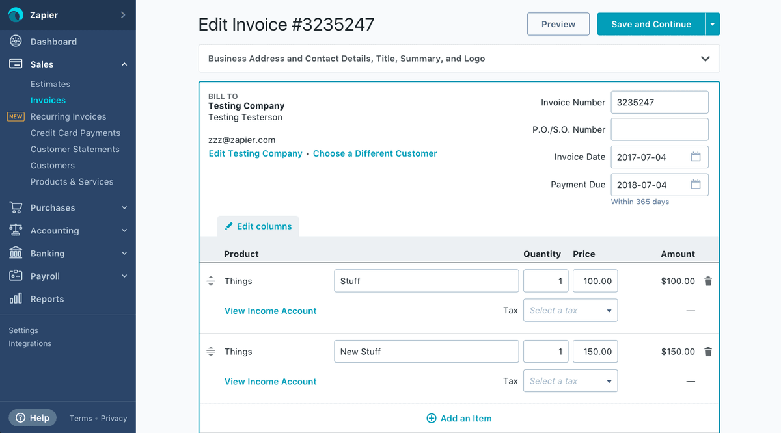Image resolution: width=781 pixels, height=433 pixels.
Task: Click the Payment Due date field
Action: point(660,185)
